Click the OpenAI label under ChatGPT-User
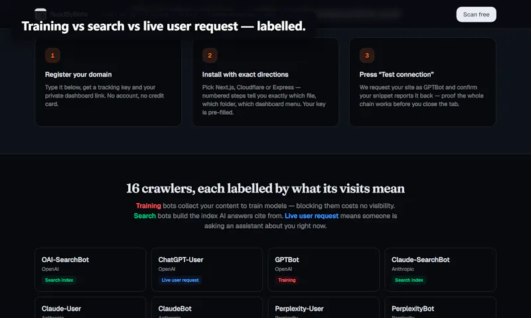Image resolution: width=531 pixels, height=318 pixels. (167, 269)
